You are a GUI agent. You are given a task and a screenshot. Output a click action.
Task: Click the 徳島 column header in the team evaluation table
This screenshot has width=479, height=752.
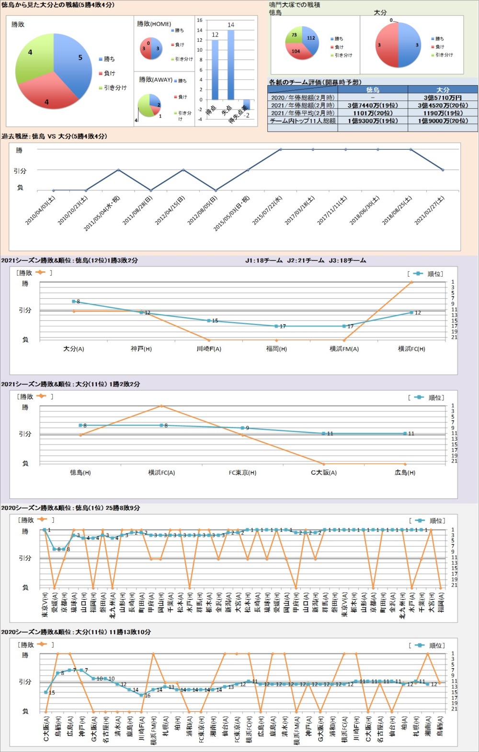point(373,90)
